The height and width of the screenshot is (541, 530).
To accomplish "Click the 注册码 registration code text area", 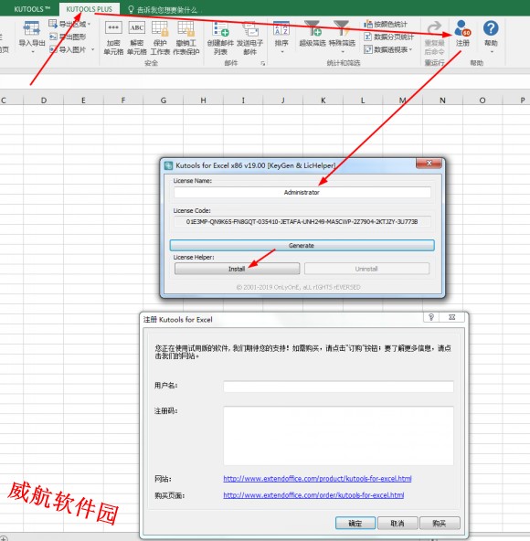I will (338, 435).
